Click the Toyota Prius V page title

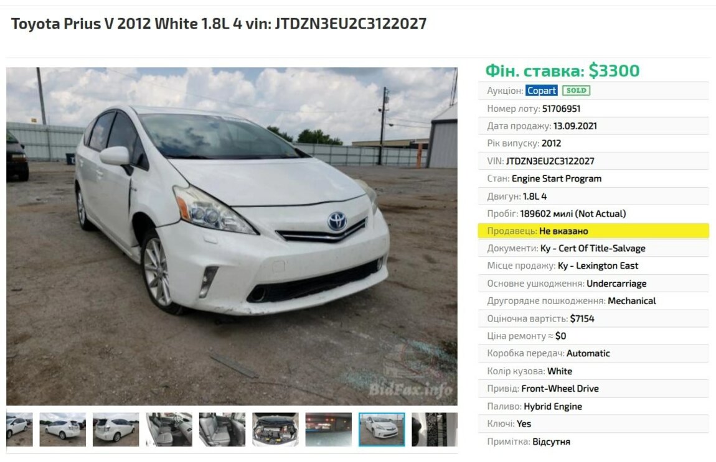219,24
